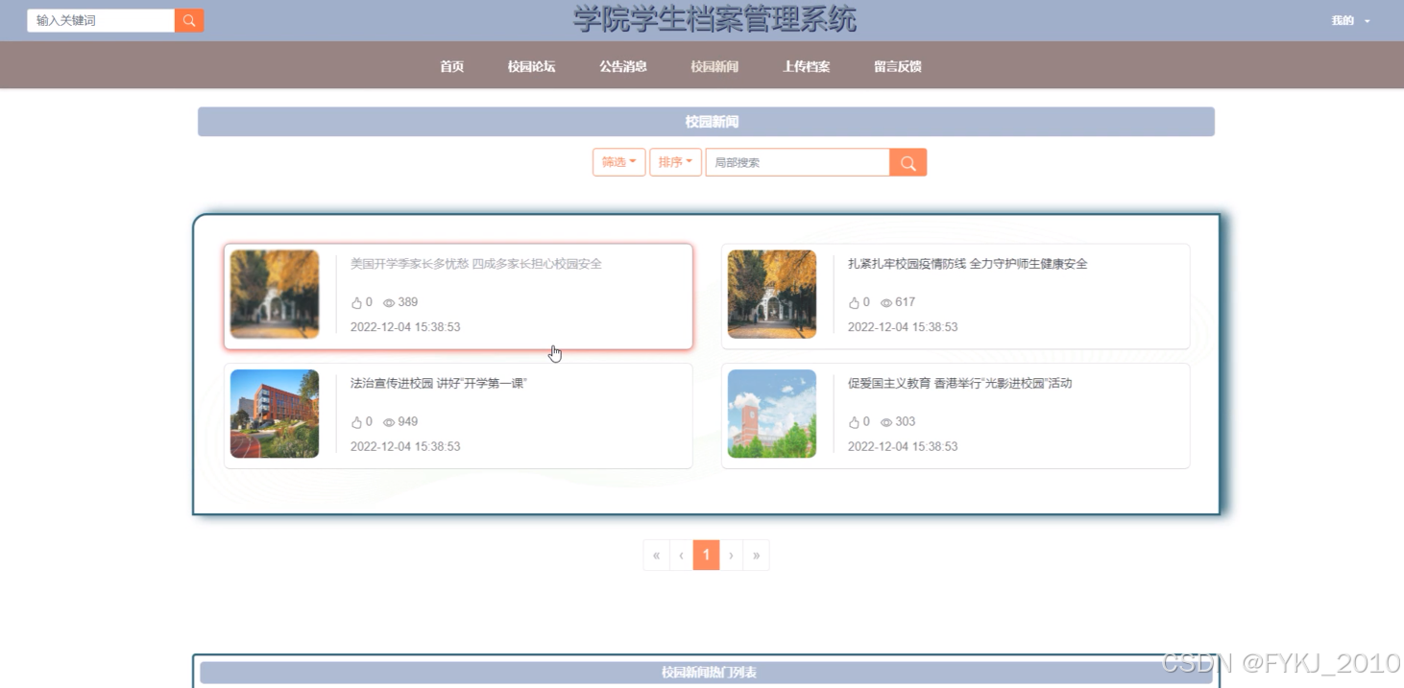This screenshot has height=688, width=1404.
Task: Click the 学院学生档案管理系统 site title
Action: click(714, 18)
